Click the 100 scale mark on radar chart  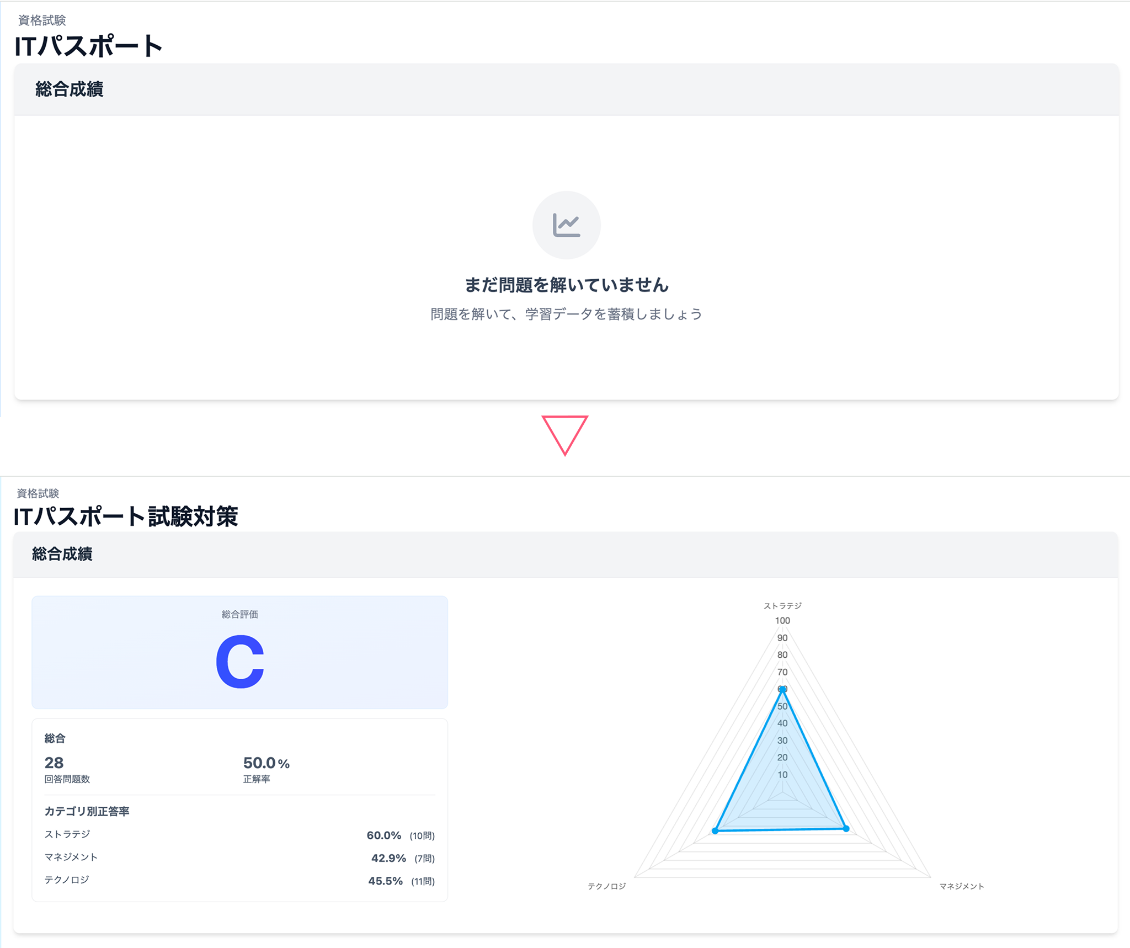783,620
